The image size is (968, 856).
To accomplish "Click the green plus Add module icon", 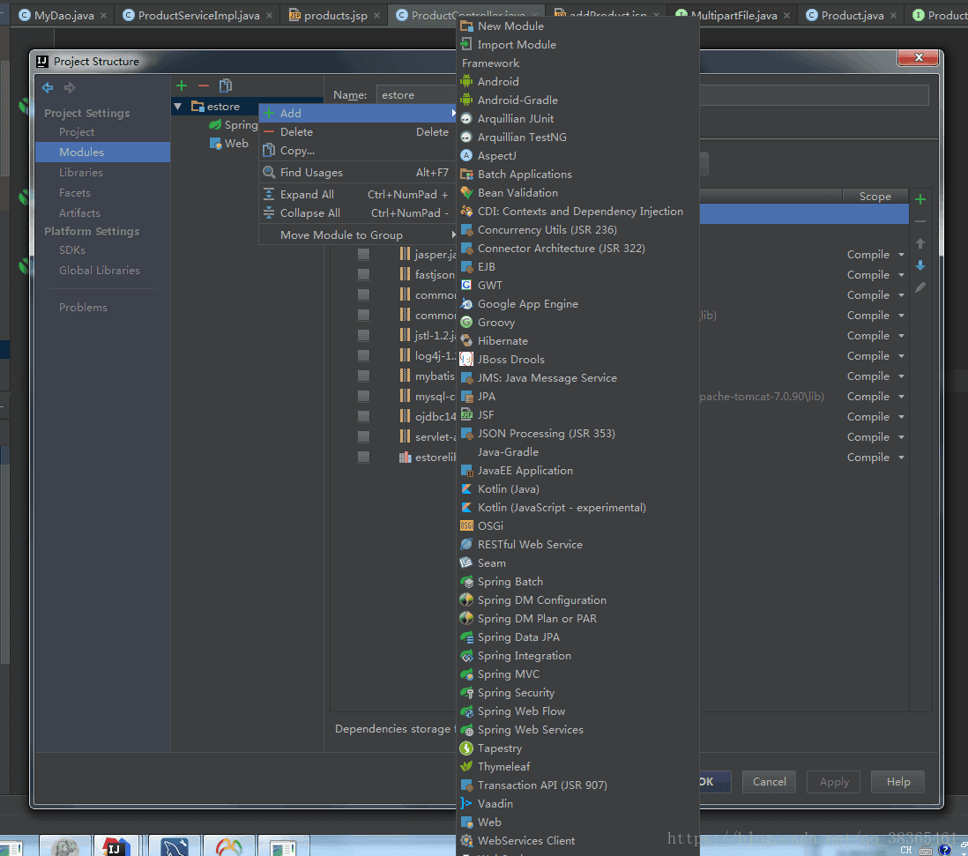I will [x=182, y=86].
